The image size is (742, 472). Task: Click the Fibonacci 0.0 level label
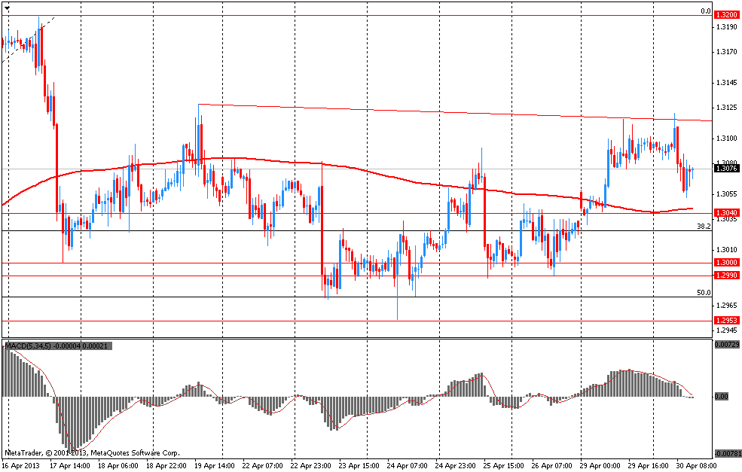click(x=706, y=11)
